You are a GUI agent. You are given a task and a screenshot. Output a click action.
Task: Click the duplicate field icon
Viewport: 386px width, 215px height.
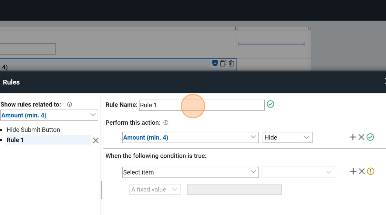click(x=223, y=63)
